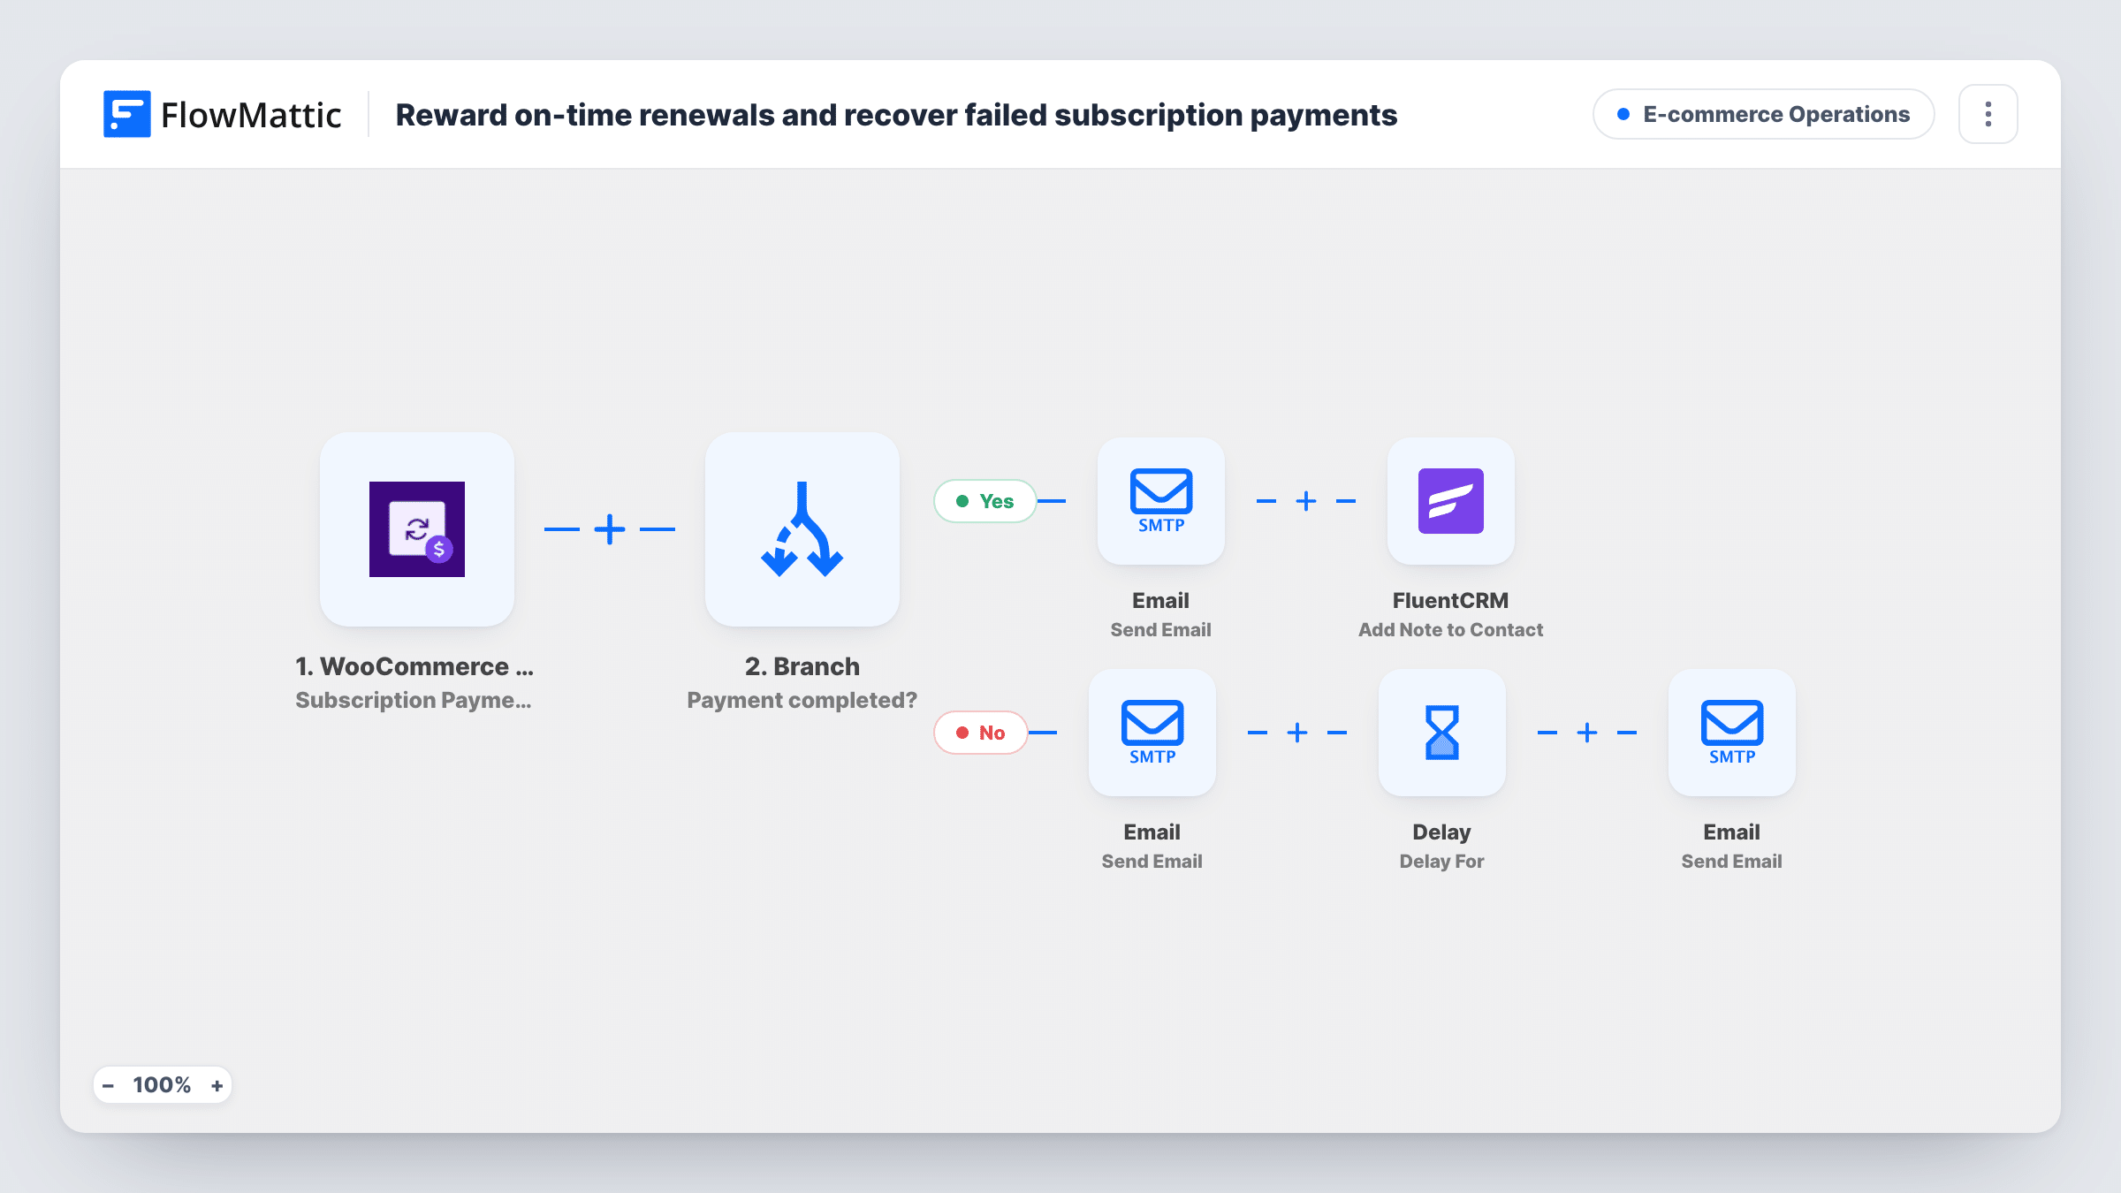Select the No branch label
The width and height of the screenshot is (2121, 1193).
pos(981,733)
